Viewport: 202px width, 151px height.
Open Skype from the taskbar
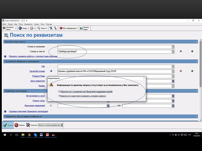tap(35, 135)
